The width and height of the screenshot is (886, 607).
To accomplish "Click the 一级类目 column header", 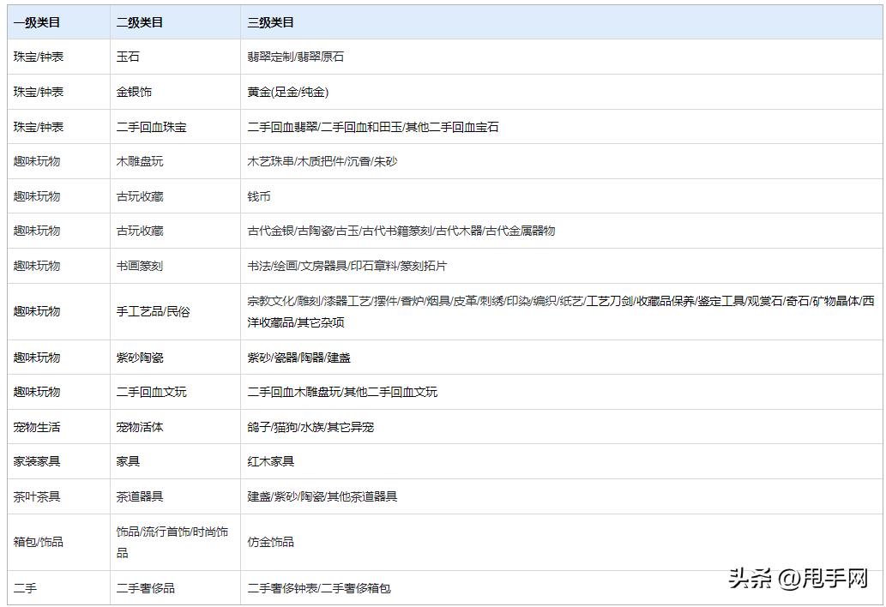I will click(32, 22).
